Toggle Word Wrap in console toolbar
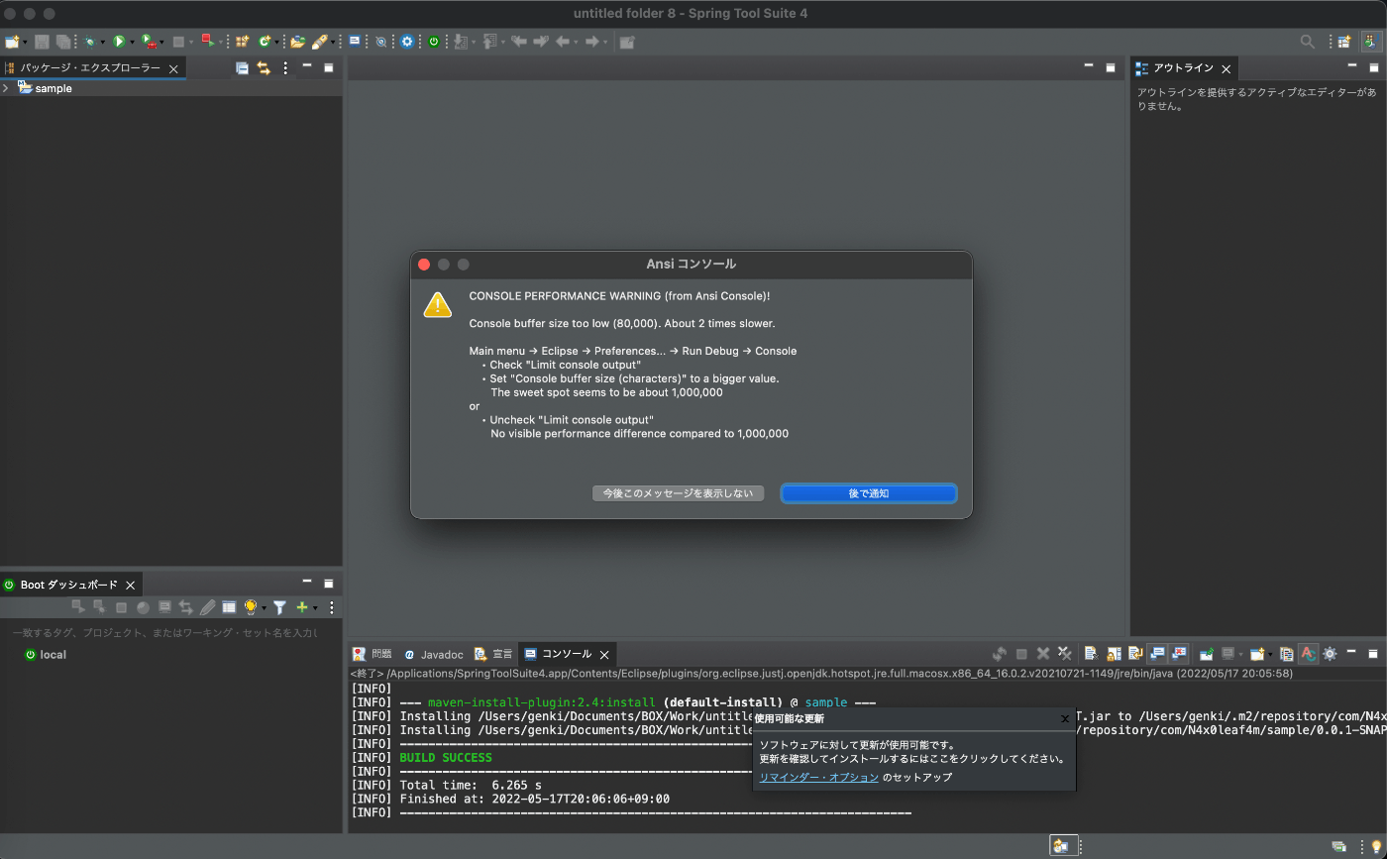 (x=1135, y=654)
